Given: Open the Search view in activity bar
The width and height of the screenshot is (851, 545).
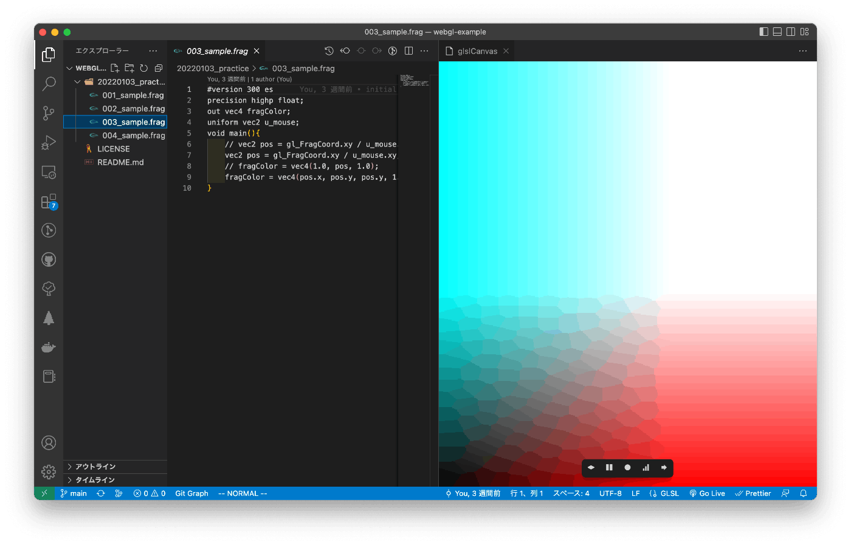Looking at the screenshot, I should click(49, 84).
